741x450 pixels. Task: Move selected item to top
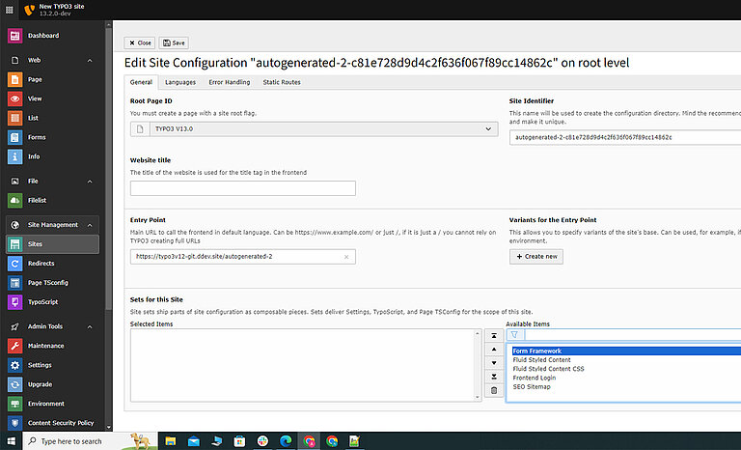pyautogui.click(x=494, y=335)
